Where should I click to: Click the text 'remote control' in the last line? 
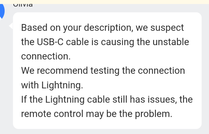coord(52,114)
